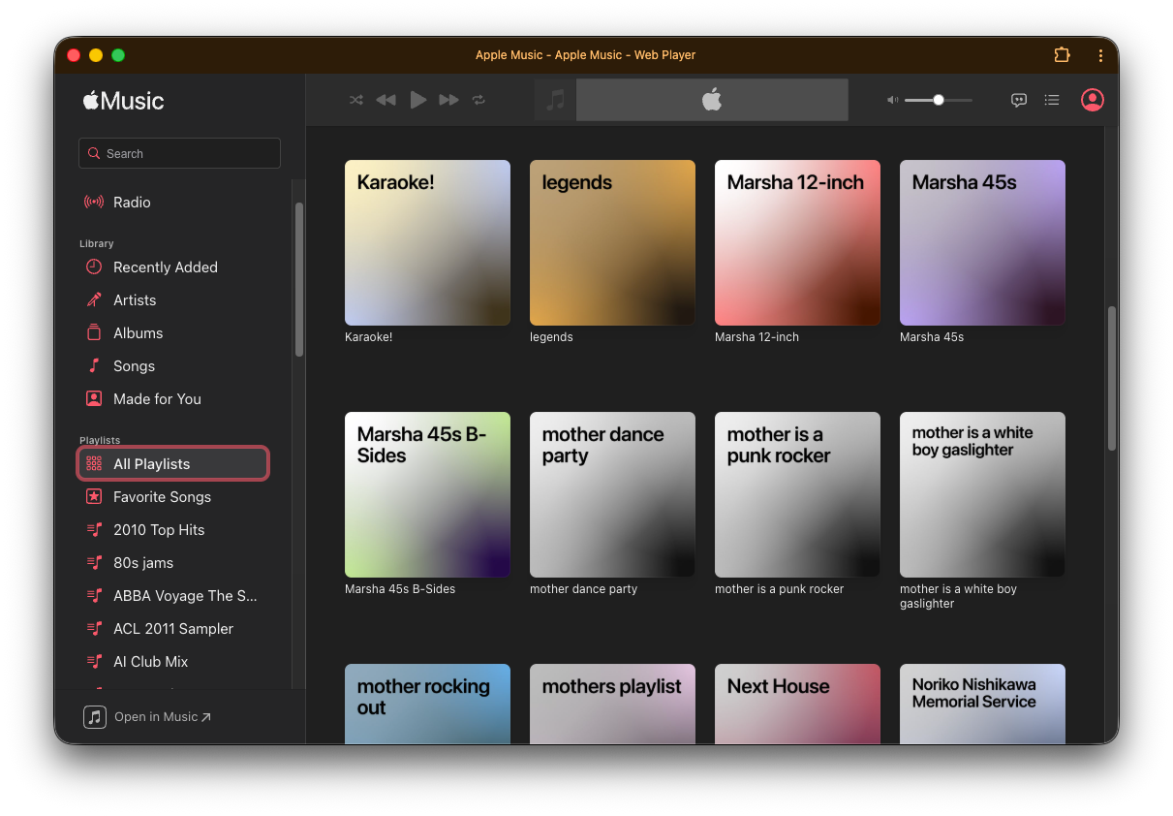
Task: Click the All Playlists grid icon
Action: [94, 464]
